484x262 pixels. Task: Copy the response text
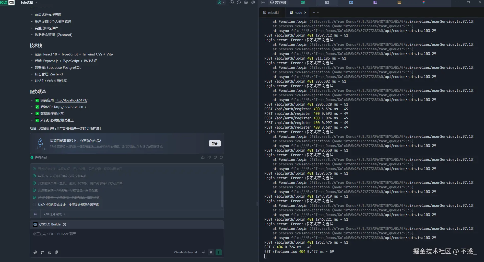tap(215, 157)
